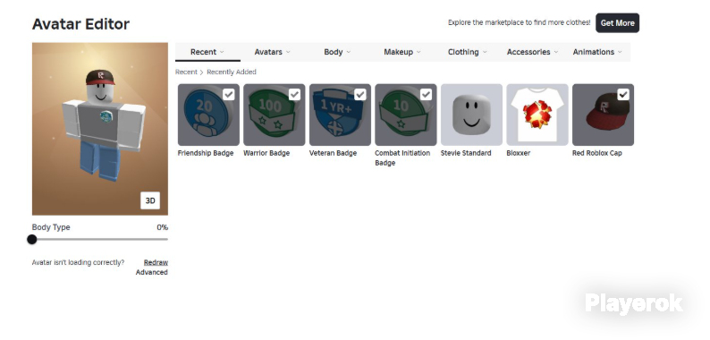This screenshot has width=710, height=340.
Task: Toggle the 3D avatar view button
Action: click(150, 200)
